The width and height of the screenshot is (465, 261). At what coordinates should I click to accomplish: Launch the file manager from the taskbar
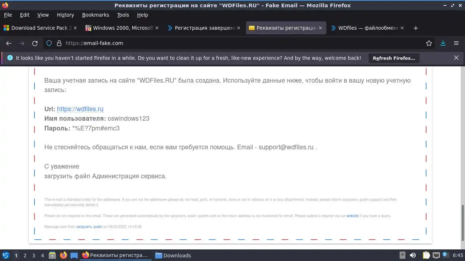[52, 255]
